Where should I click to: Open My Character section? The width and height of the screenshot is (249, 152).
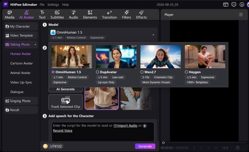point(21,26)
